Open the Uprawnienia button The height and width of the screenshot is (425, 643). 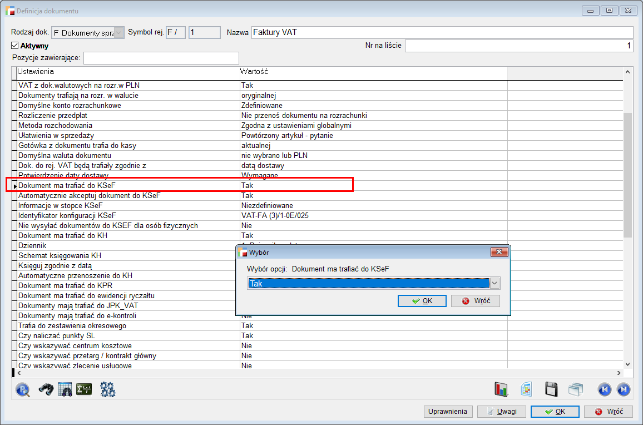pos(448,412)
